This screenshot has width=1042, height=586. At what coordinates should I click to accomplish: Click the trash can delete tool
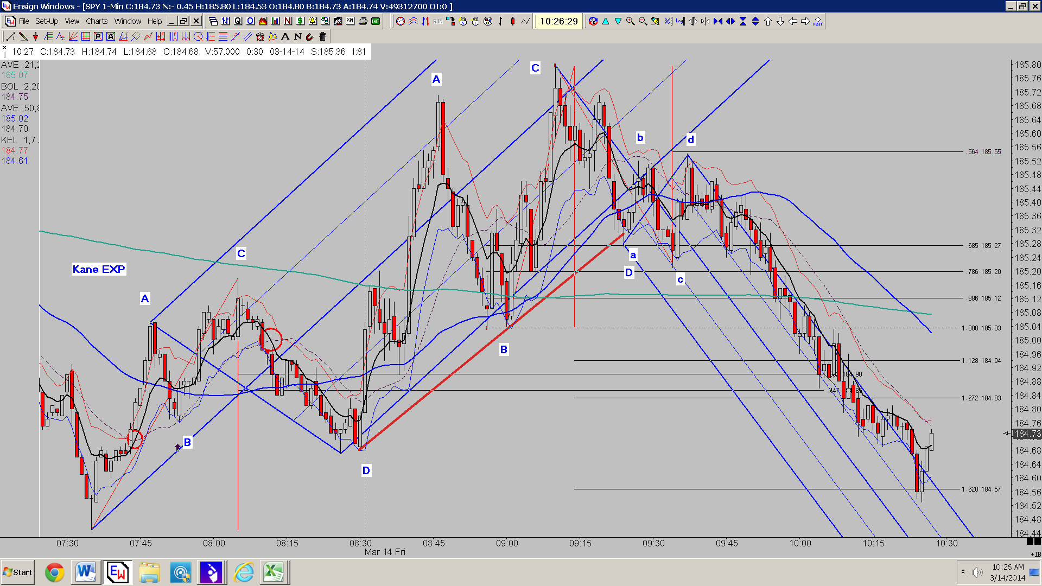[322, 36]
